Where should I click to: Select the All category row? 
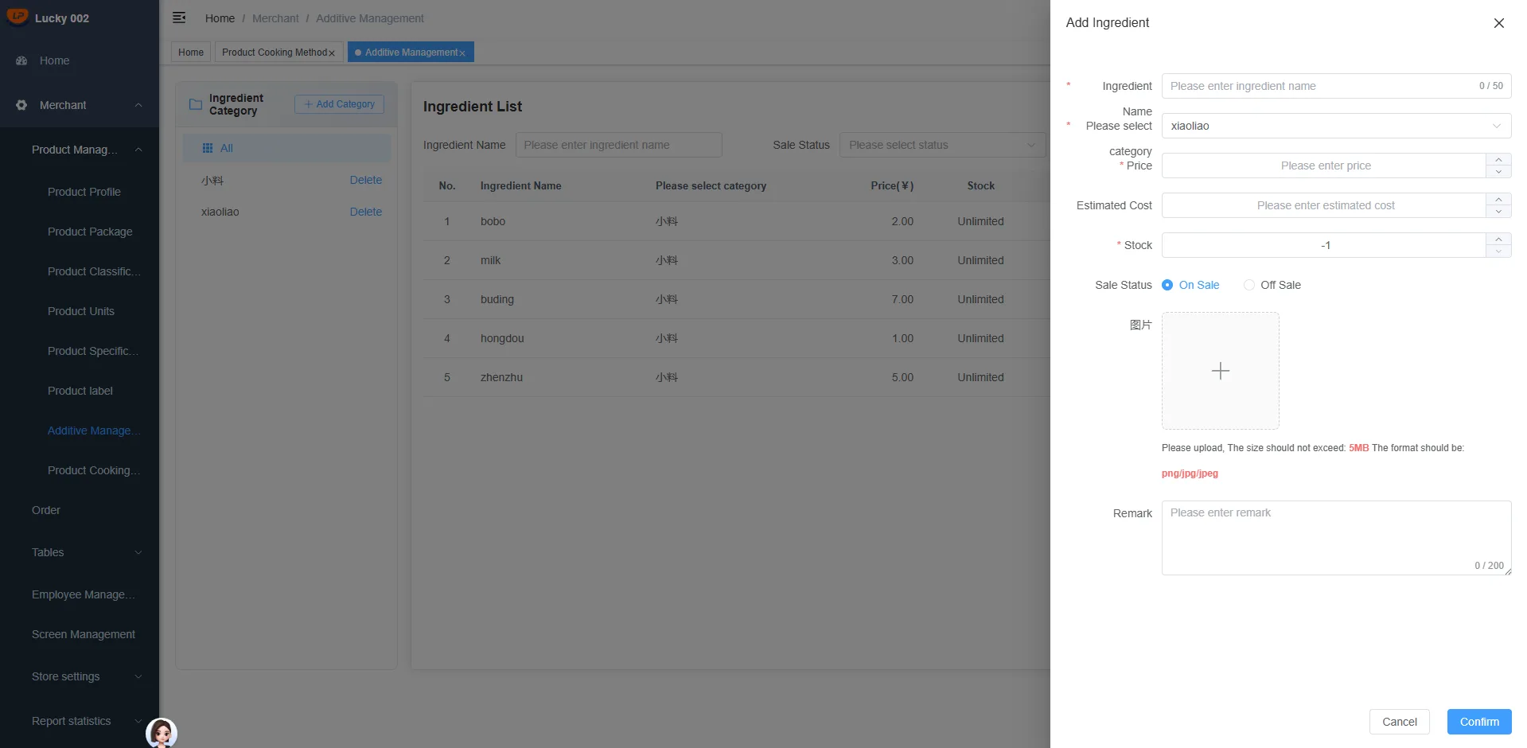(x=286, y=148)
